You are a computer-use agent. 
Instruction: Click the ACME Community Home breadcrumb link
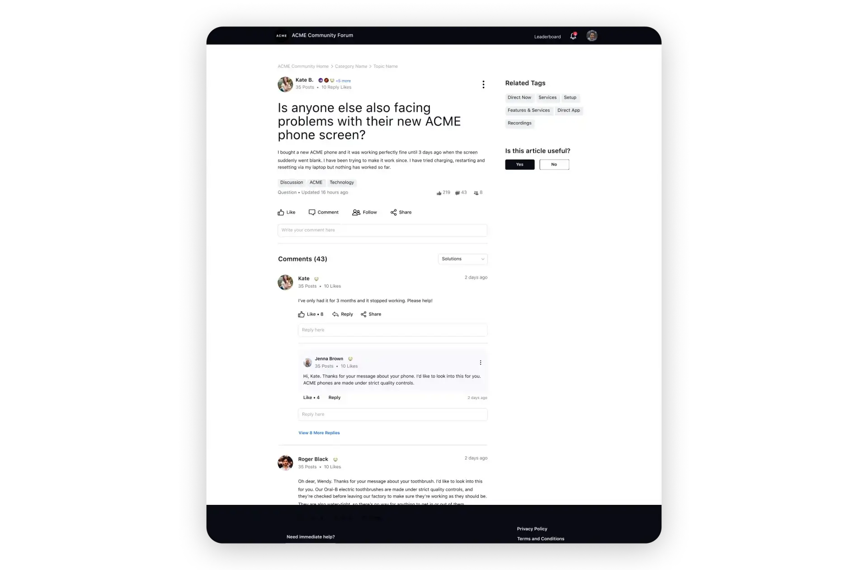[x=303, y=66]
